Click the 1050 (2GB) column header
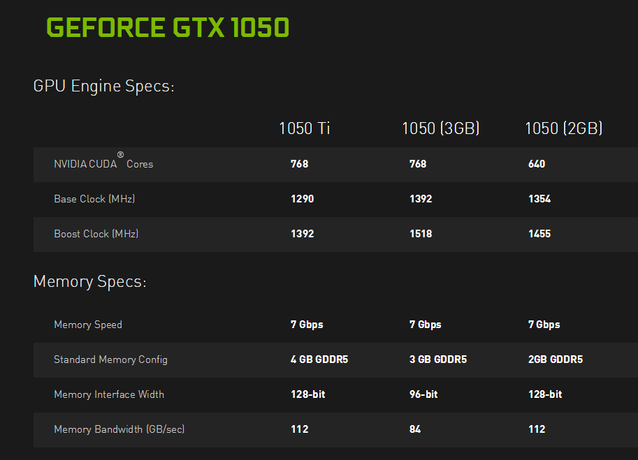 (563, 128)
